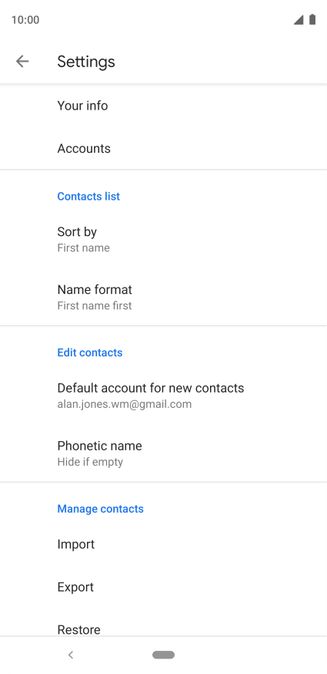Tap the alan.jones.wm@gmail.com account text
Viewport: 327px width, 674px height.
[125, 405]
